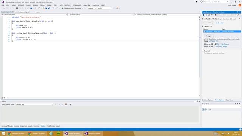Viewport: 242px width, 136px height.
Task: Click the Team Explorer Home icon
Action: pyautogui.click(x=209, y=15)
